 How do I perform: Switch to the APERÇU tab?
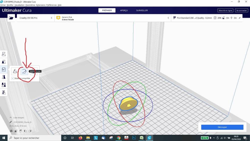click(124, 10)
